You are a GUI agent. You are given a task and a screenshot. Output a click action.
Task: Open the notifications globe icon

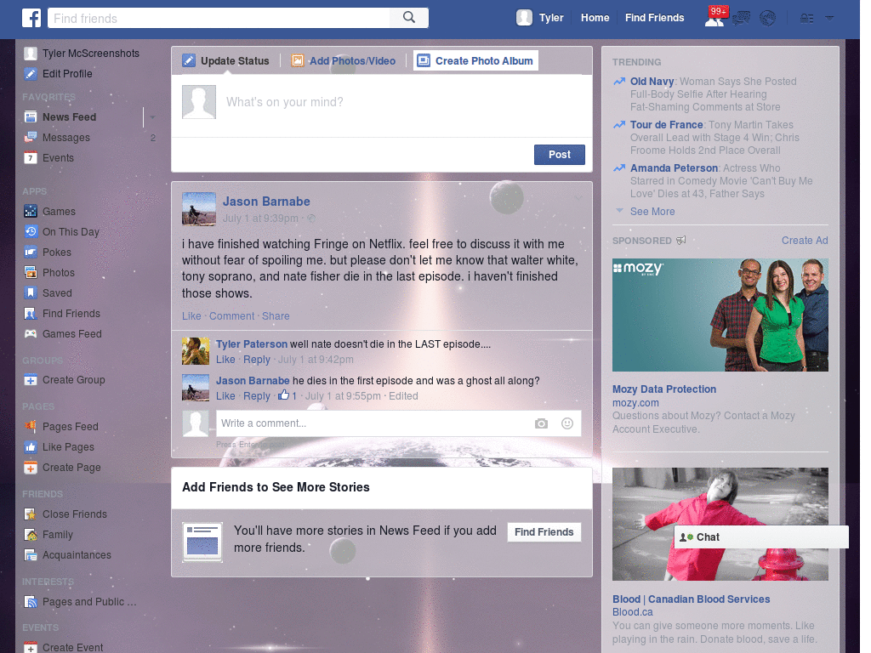[x=768, y=19]
